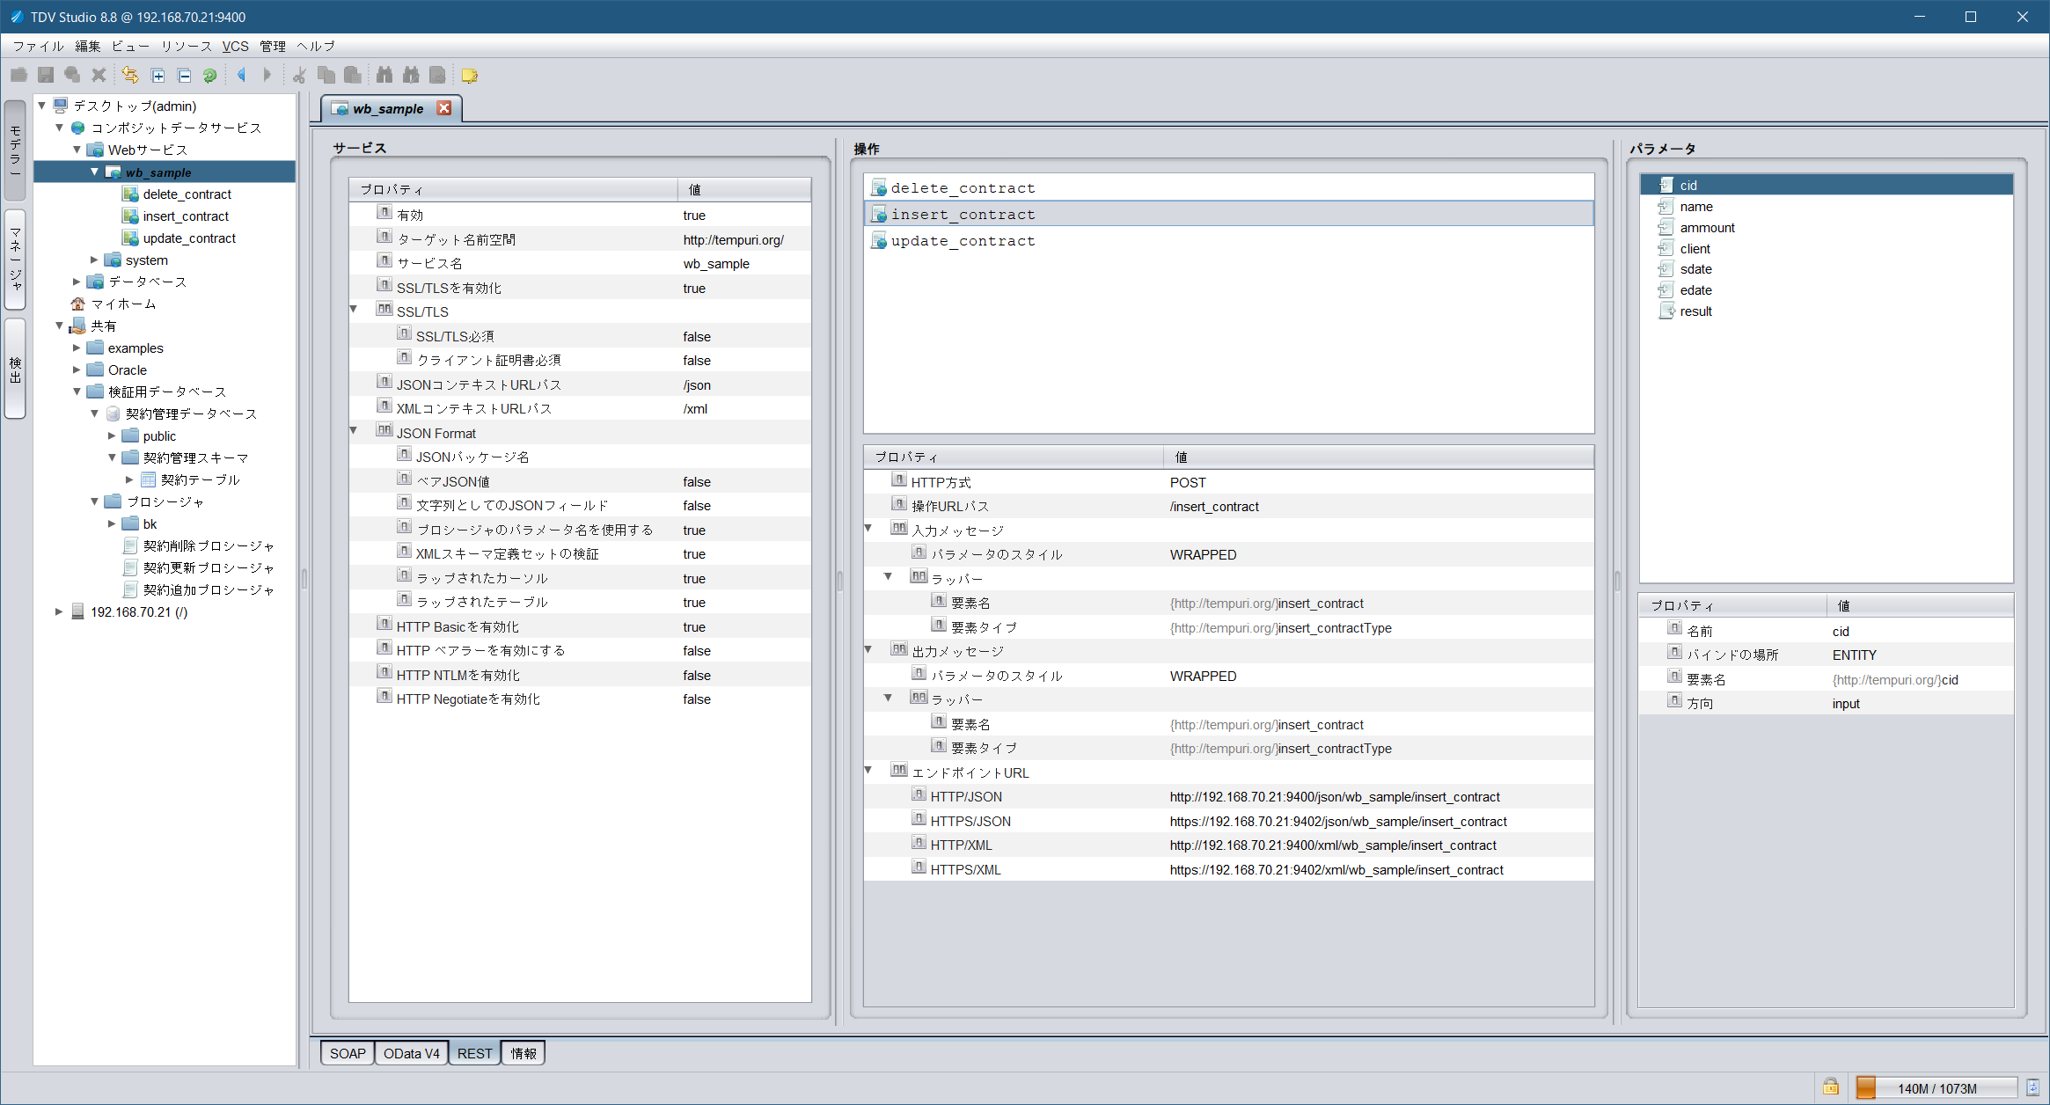Click the 契約管理データベース database icon
Image resolution: width=2050 pixels, height=1105 pixels.
pos(113,413)
